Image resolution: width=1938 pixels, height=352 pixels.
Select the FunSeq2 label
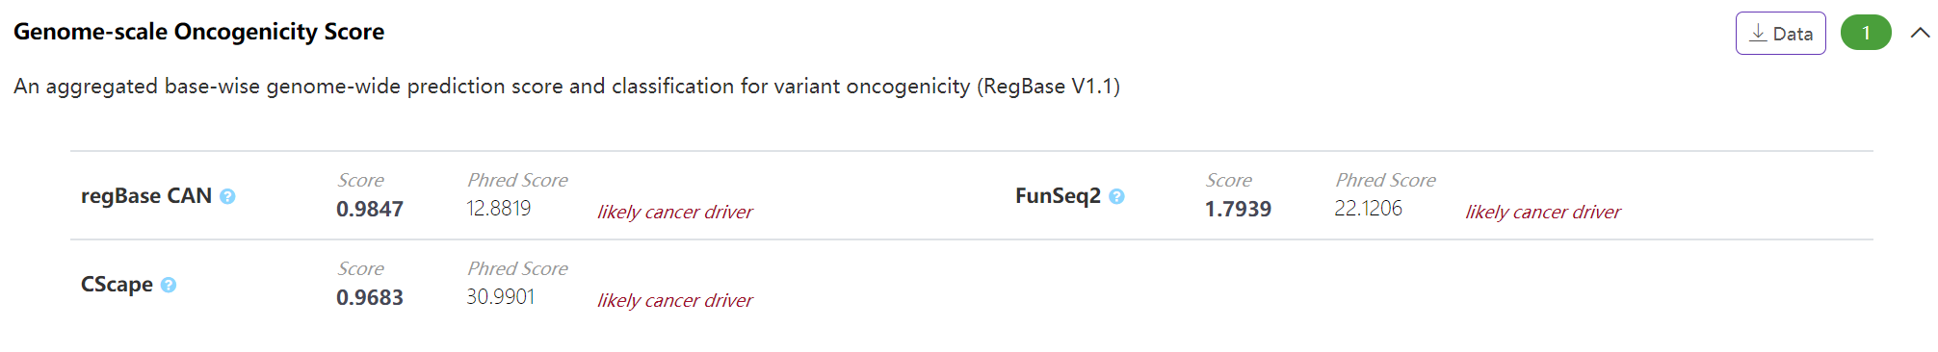1058,196
